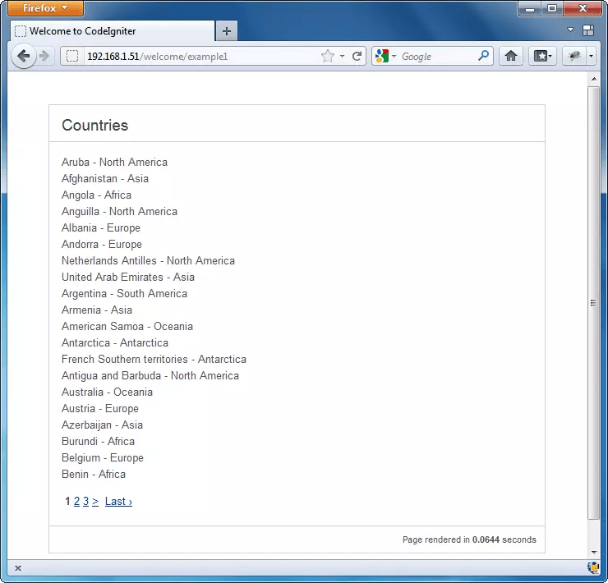This screenshot has height=583, width=608.
Task: Click the row Angola - Africa
Action: tap(97, 195)
